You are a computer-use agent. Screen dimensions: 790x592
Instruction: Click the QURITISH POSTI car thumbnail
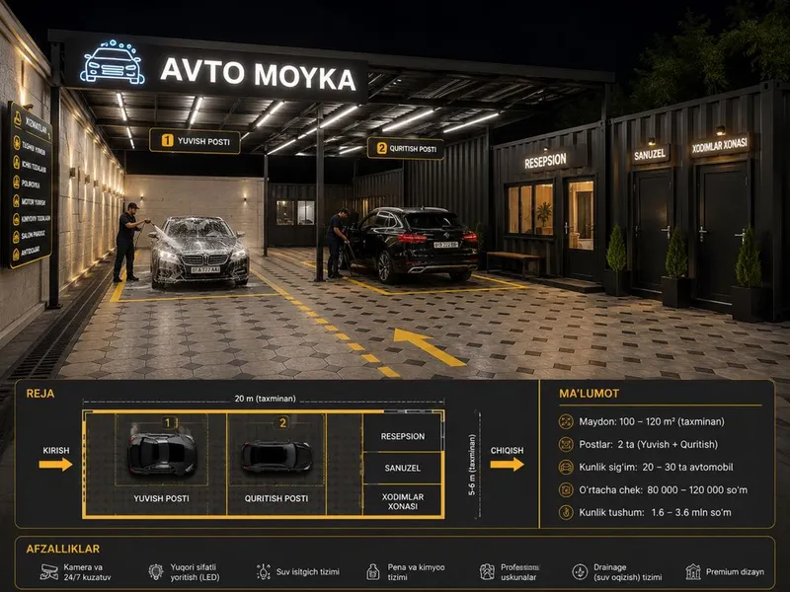(276, 456)
